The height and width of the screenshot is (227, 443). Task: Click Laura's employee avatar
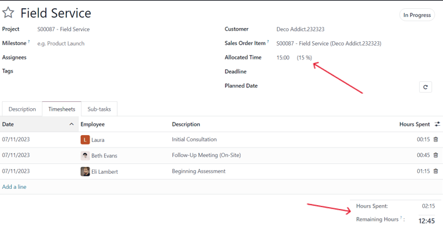[x=85, y=139]
